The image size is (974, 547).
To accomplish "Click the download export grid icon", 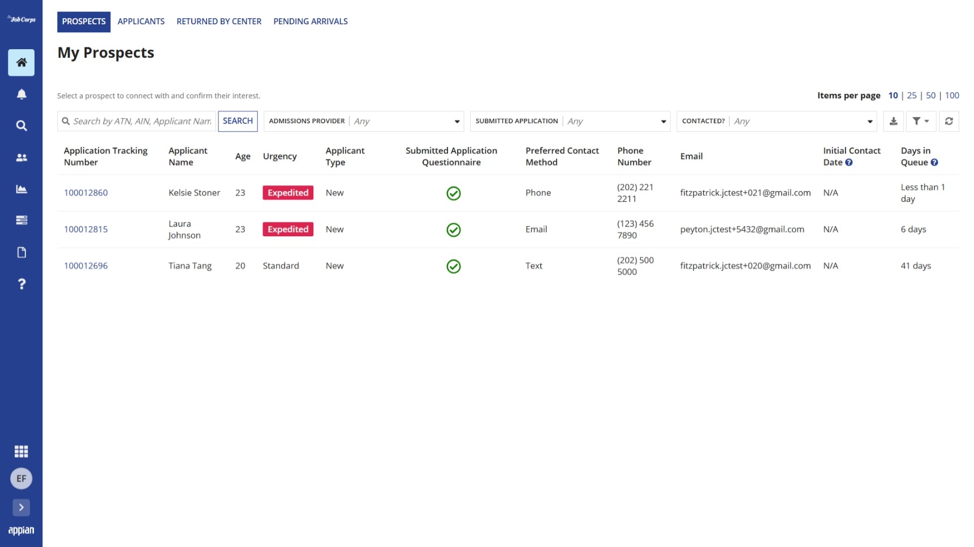I will click(893, 121).
